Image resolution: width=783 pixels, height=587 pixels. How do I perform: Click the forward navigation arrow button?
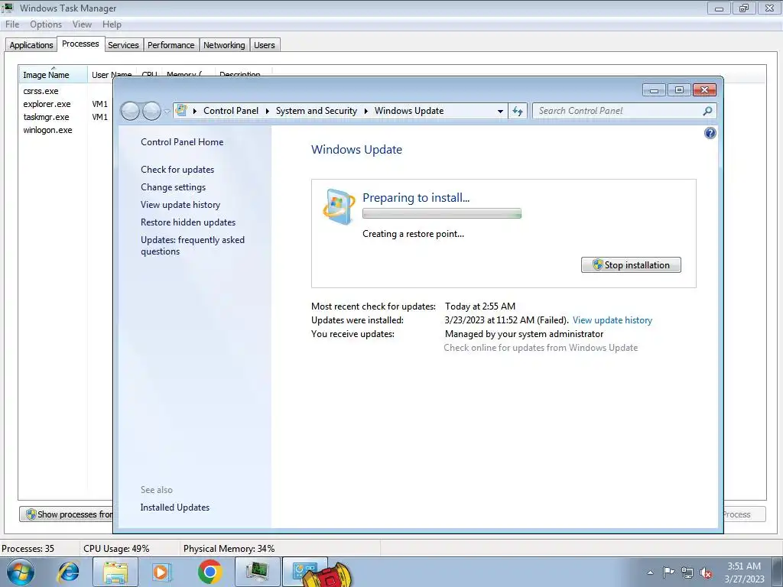click(152, 111)
